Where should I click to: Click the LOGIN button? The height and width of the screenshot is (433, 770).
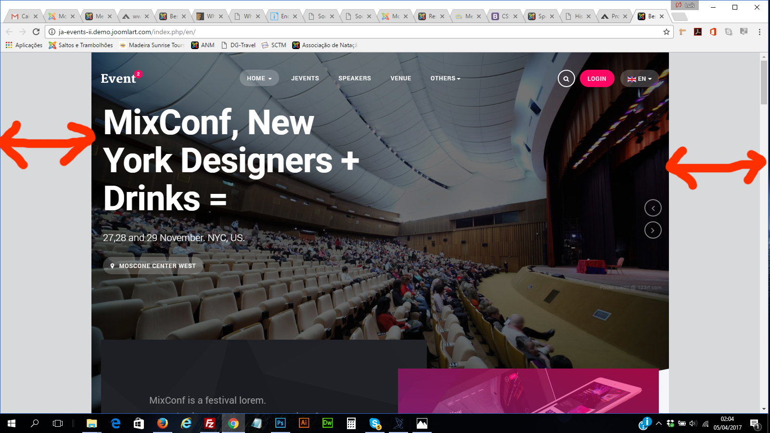click(597, 79)
